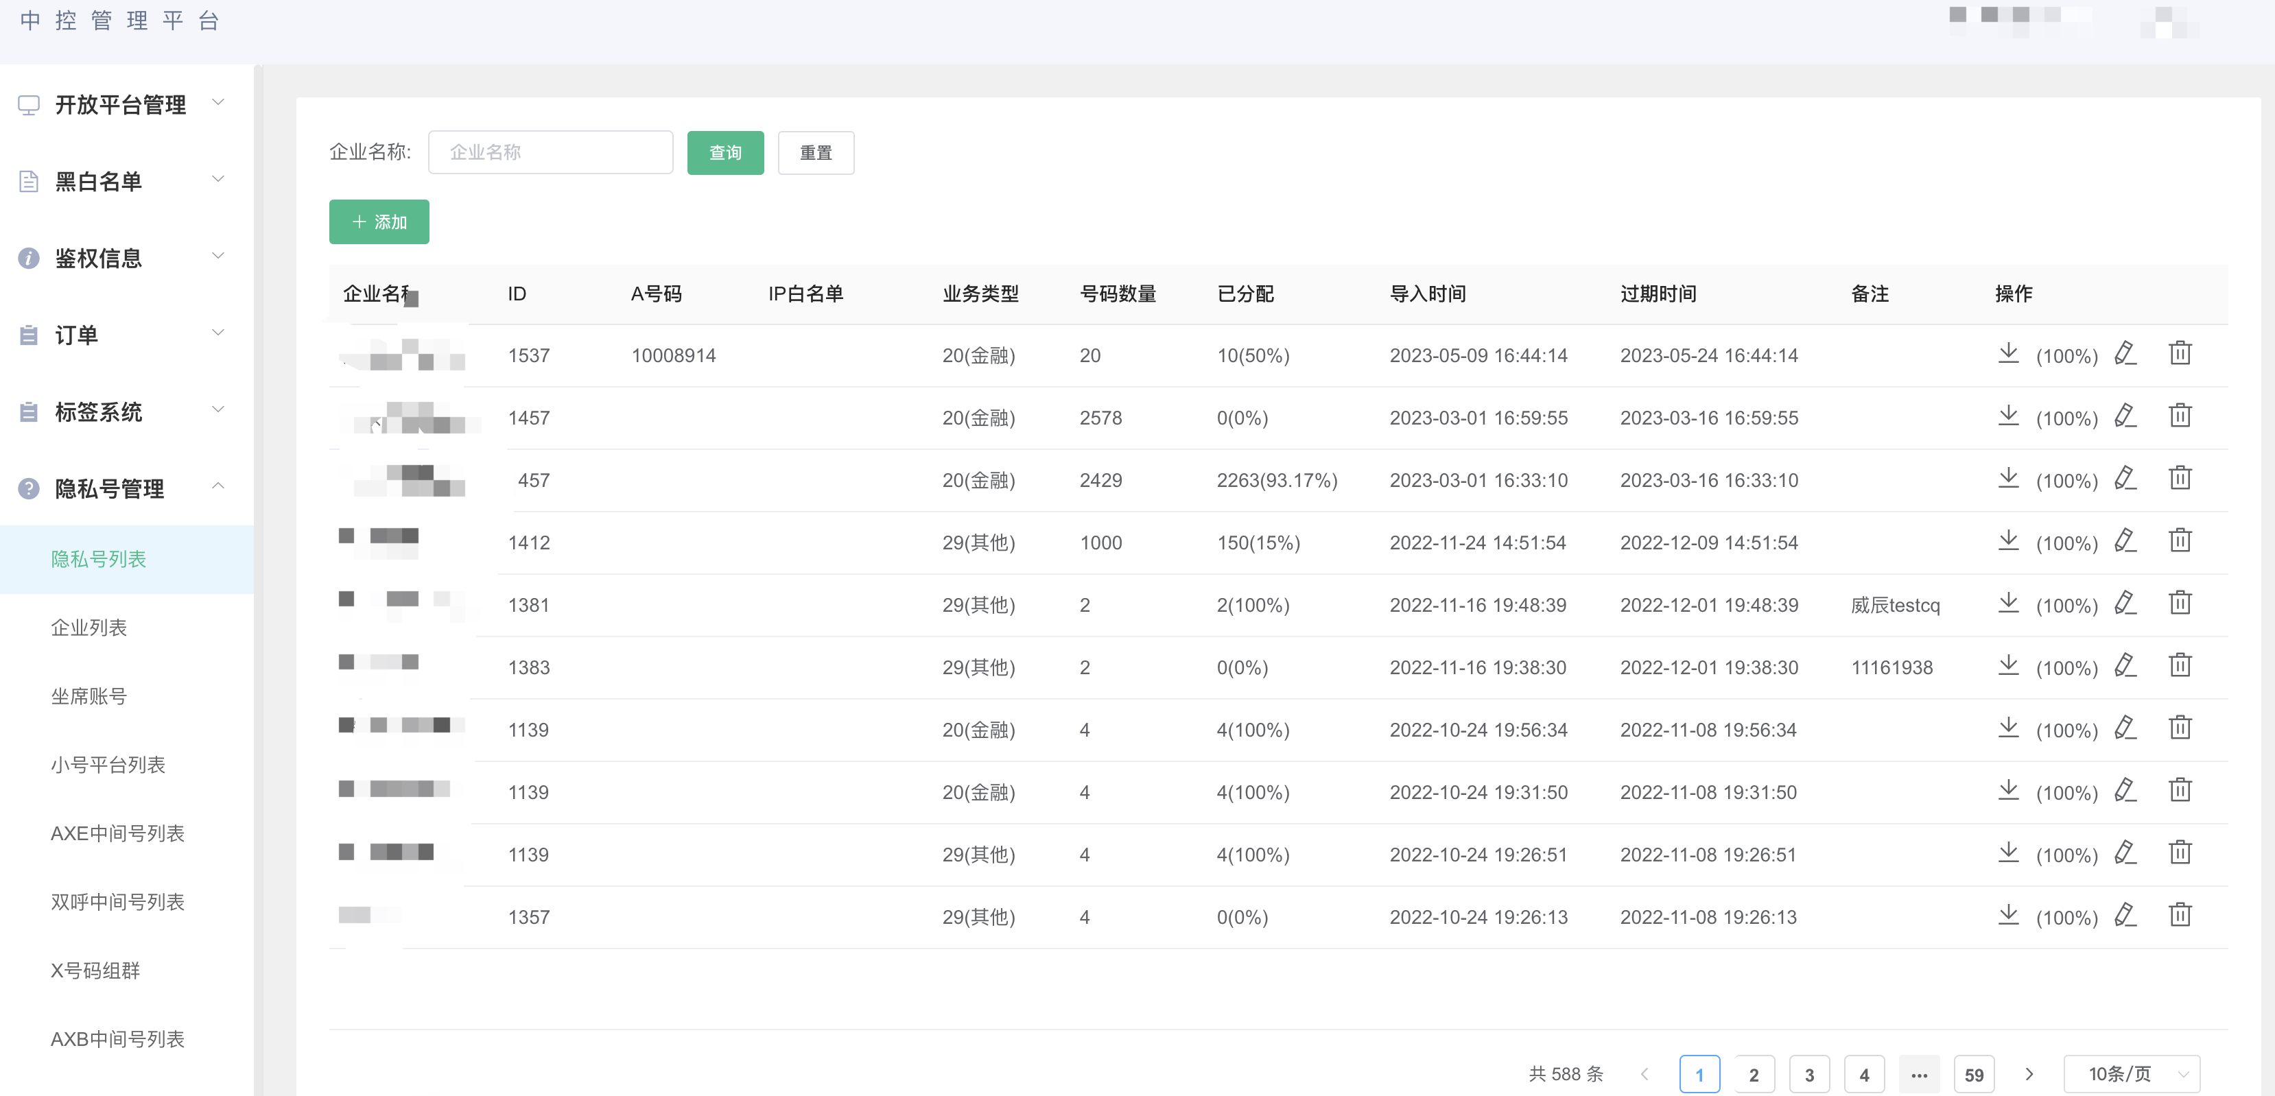This screenshot has height=1096, width=2275.
Task: Download numbers for row ID 1537
Action: 2008,354
